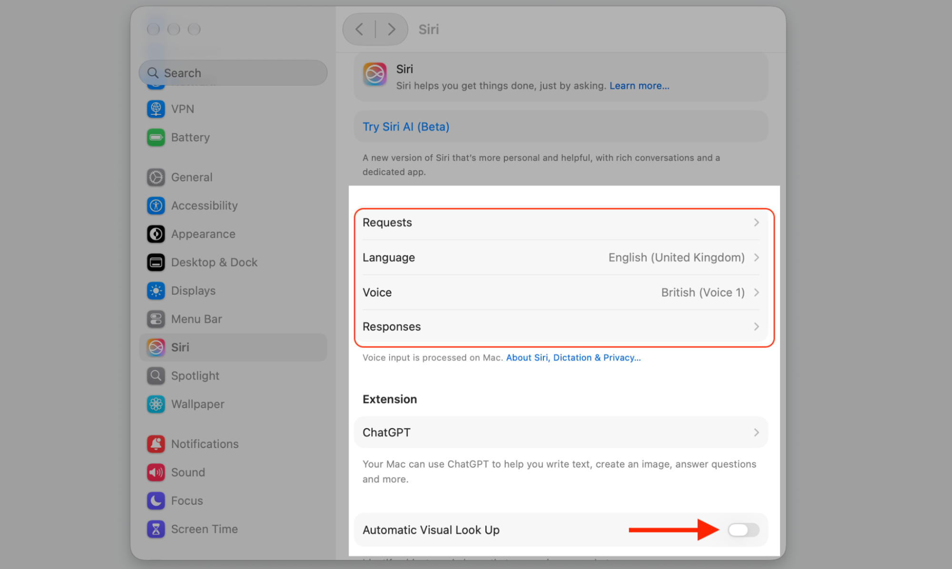Click the Desktop & Dock icon
The width and height of the screenshot is (952, 569).
(156, 262)
